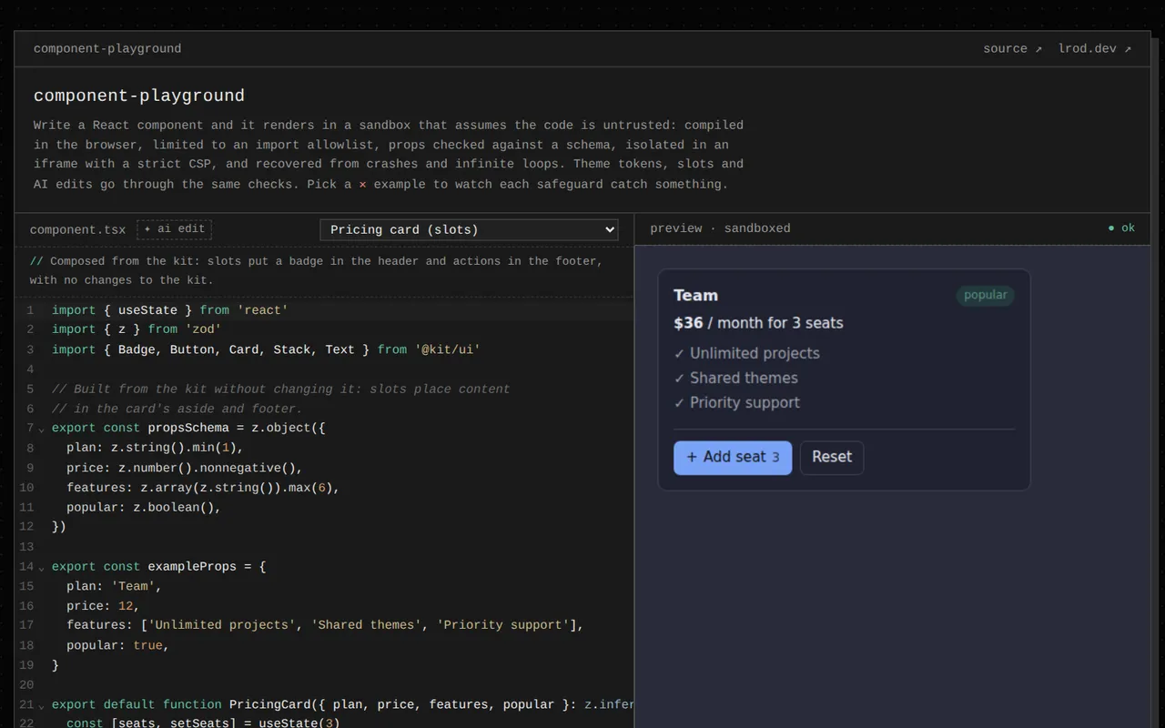Open the Pricing card (slots) example dropdown
This screenshot has height=728, width=1165.
pos(469,229)
